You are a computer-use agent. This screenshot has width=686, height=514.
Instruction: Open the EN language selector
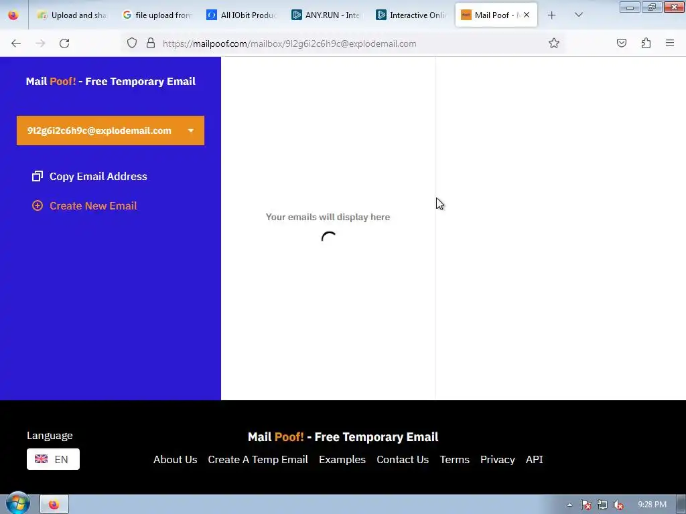[x=53, y=459]
